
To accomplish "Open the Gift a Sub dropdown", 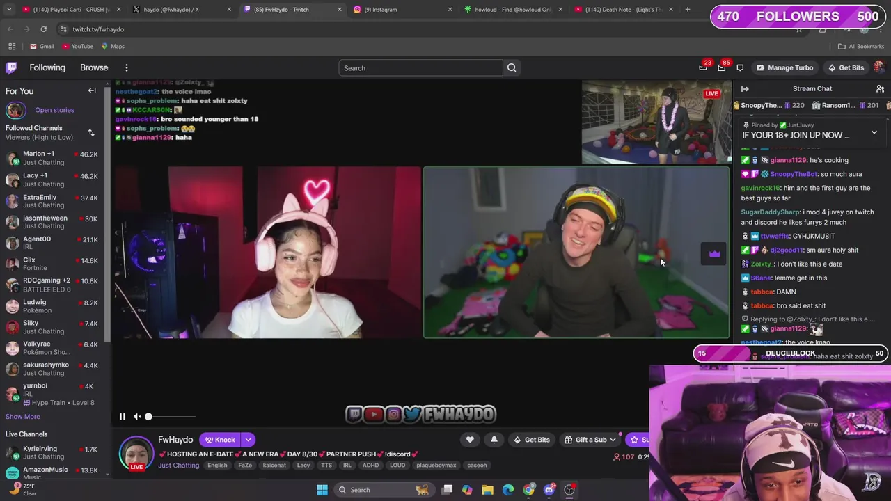I will pos(590,440).
